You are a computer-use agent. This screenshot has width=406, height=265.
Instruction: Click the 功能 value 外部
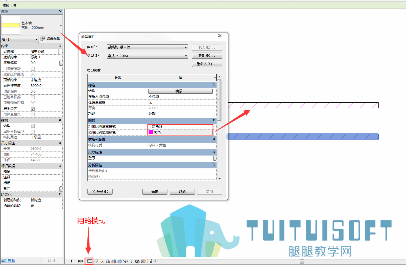click(x=181, y=114)
